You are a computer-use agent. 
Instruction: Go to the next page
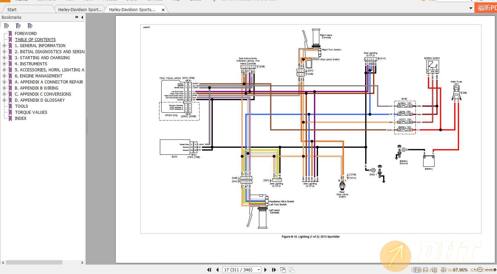[265, 270]
